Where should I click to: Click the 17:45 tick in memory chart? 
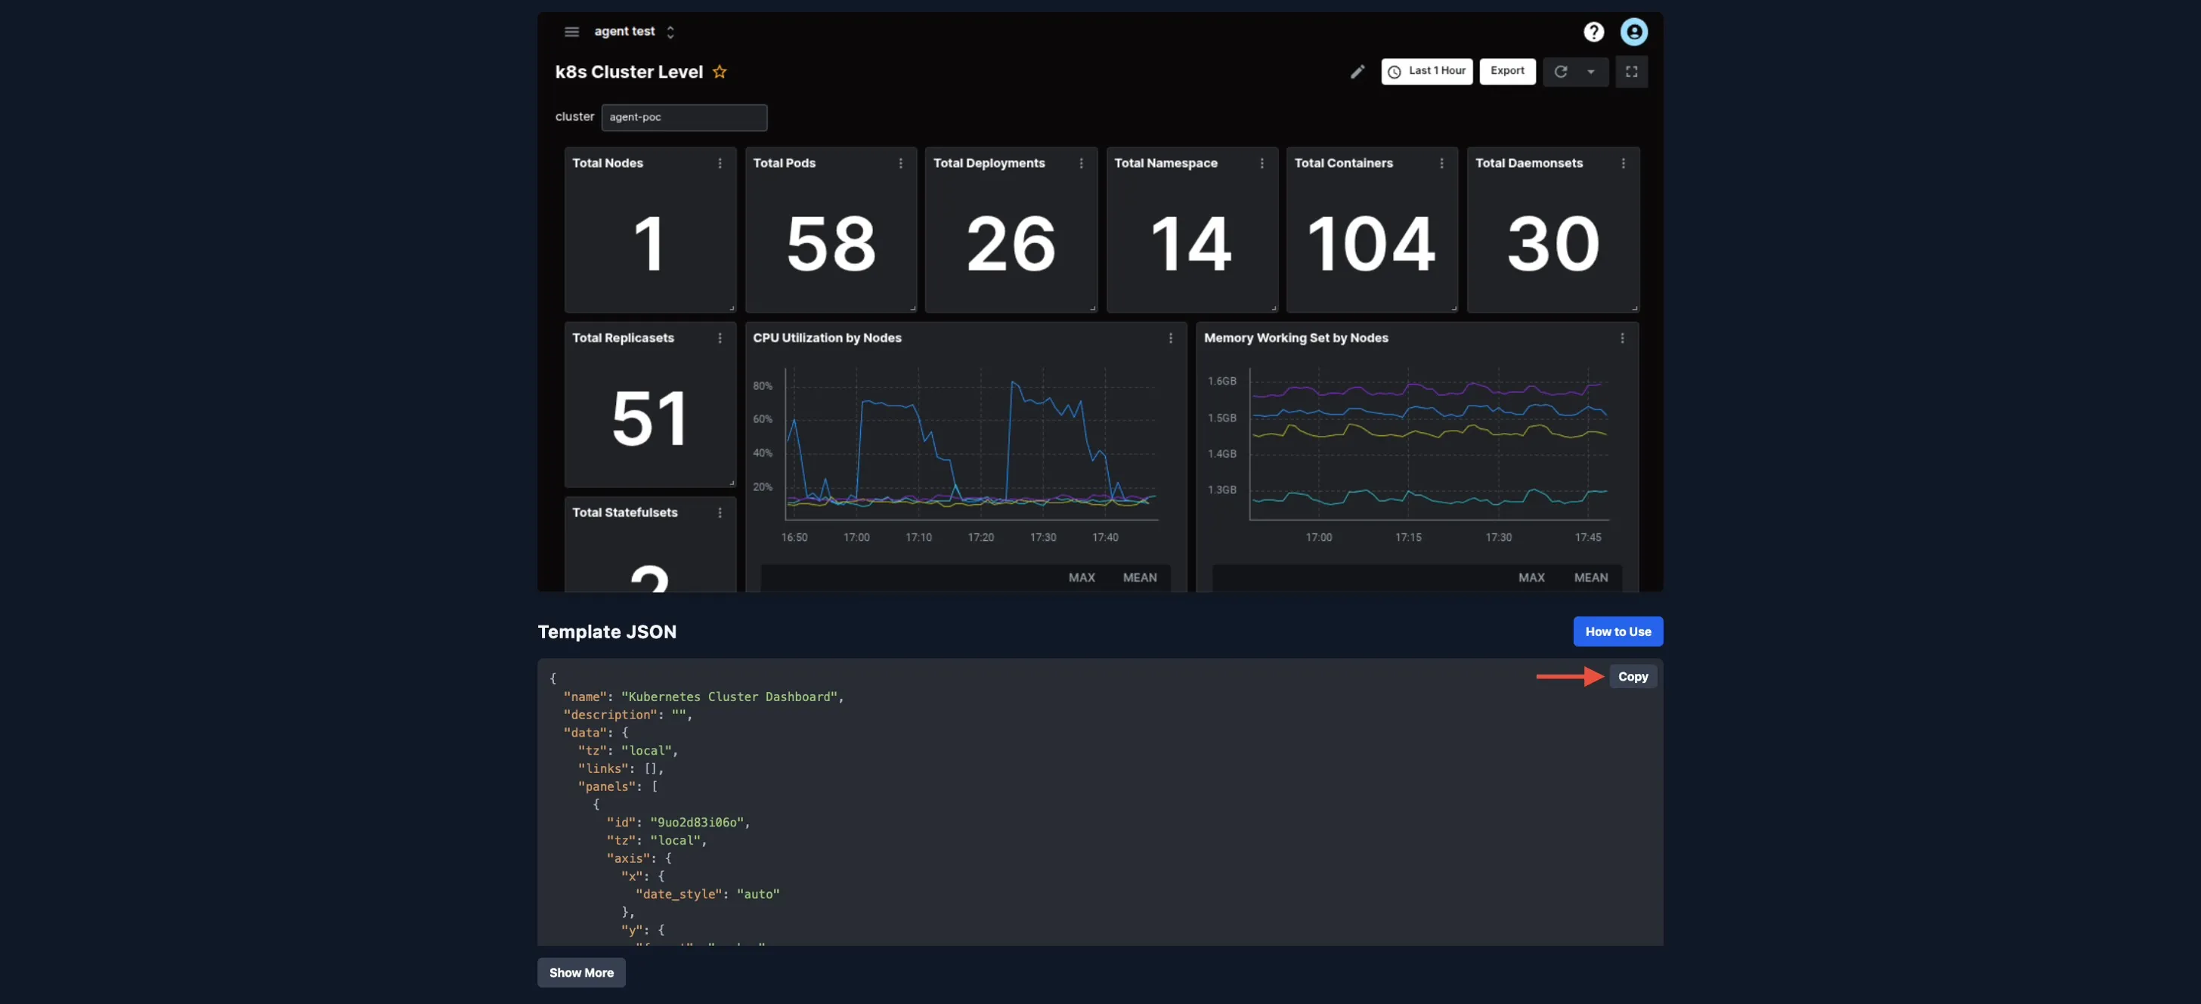coord(1587,537)
